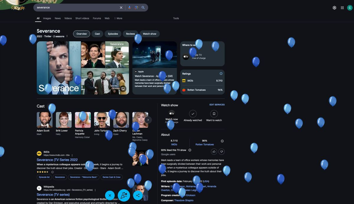Select the Overview chip
Viewport: 354px width, 204px height.
point(82,34)
